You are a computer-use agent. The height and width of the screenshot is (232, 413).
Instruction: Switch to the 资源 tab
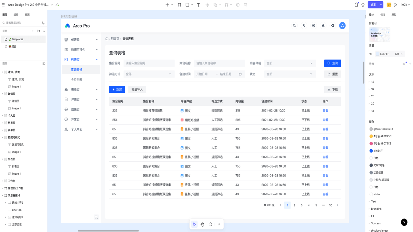click(27, 15)
